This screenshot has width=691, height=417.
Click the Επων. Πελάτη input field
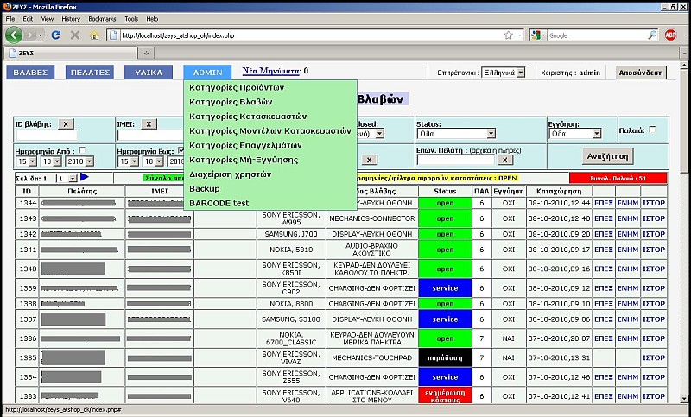(456, 161)
